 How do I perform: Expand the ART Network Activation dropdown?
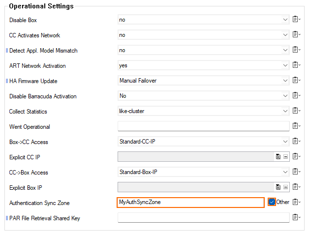[285, 65]
